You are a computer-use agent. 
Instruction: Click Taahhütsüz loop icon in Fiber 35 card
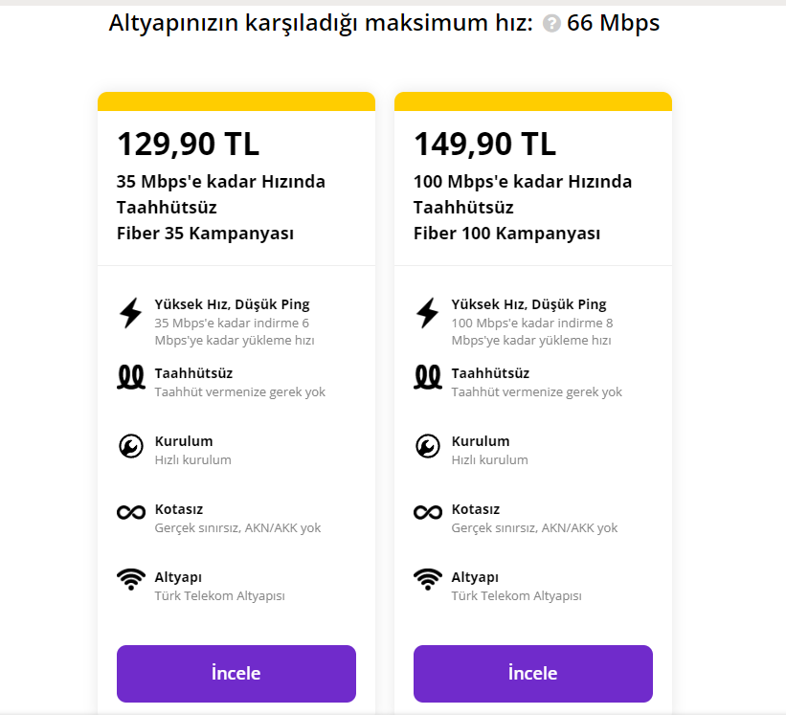pyautogui.click(x=131, y=378)
